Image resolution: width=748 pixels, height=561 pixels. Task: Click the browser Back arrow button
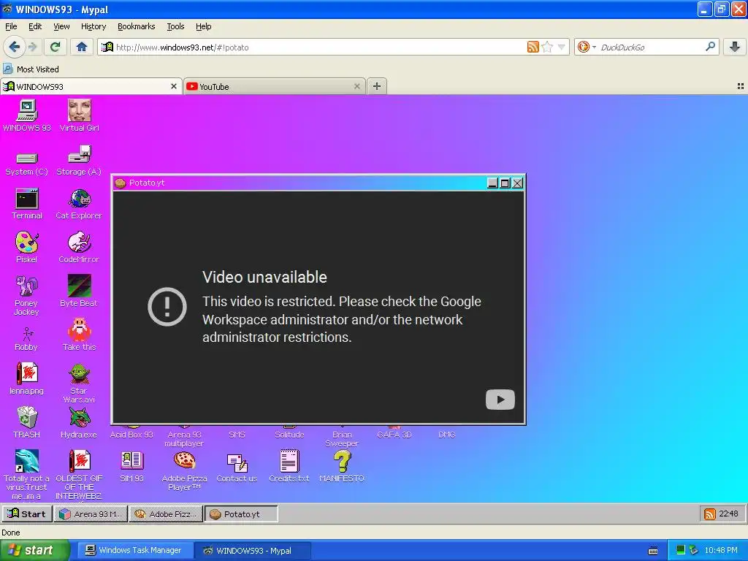coord(15,47)
